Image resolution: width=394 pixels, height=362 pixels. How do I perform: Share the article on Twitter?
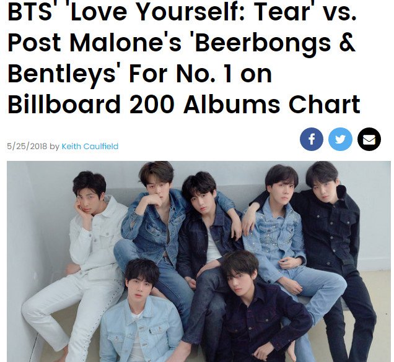(340, 139)
